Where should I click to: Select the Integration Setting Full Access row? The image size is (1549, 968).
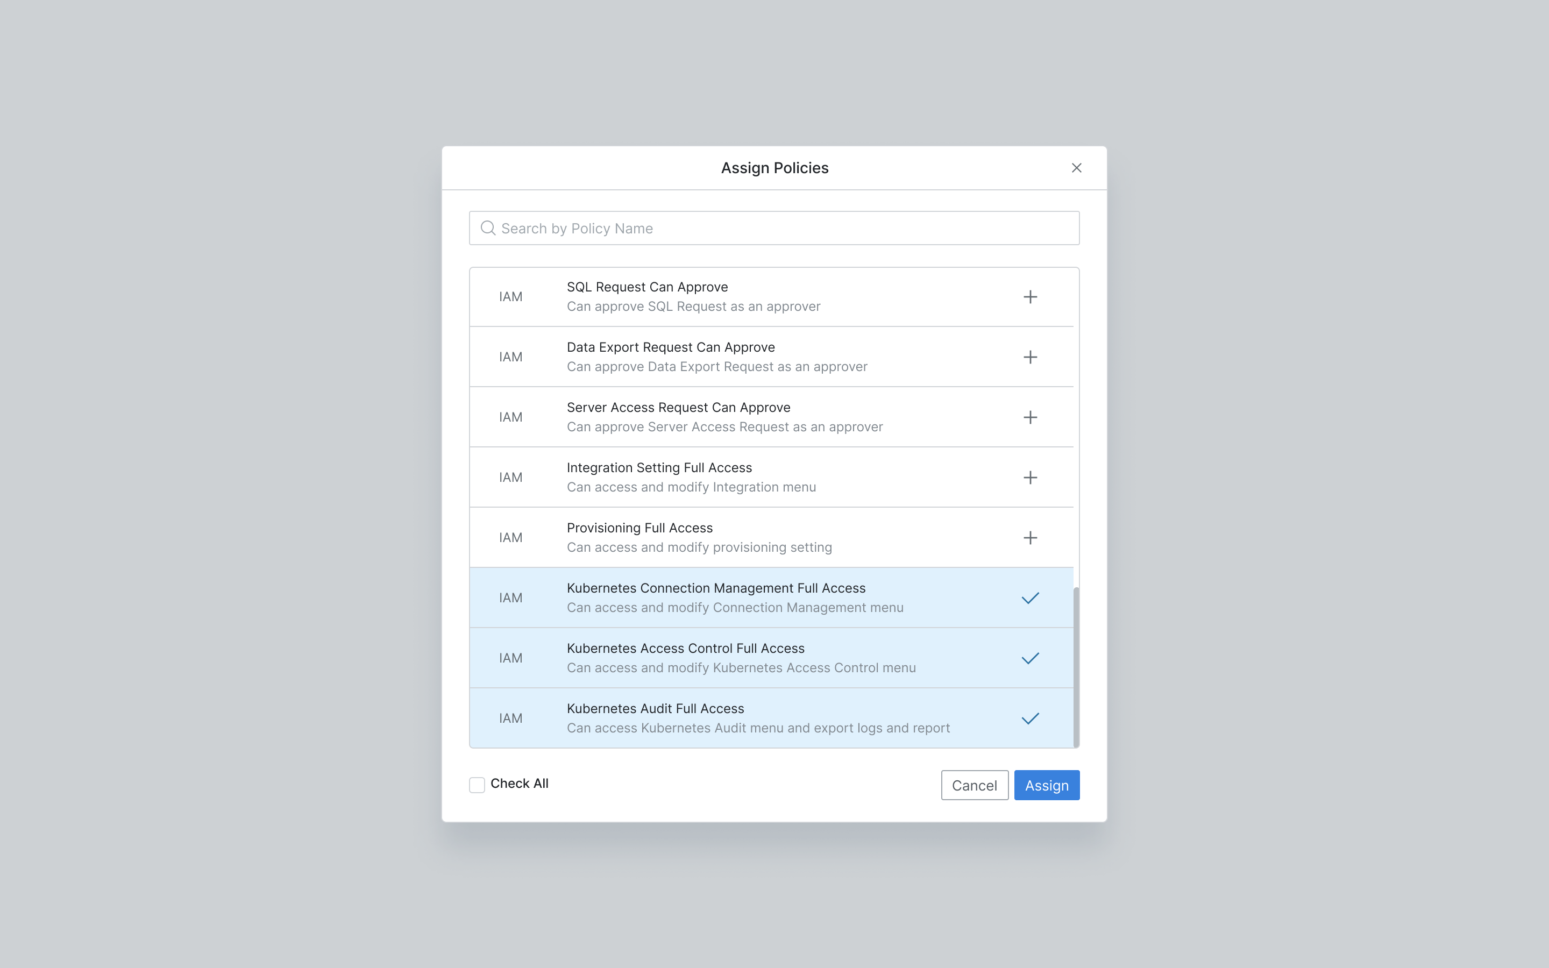(x=771, y=477)
